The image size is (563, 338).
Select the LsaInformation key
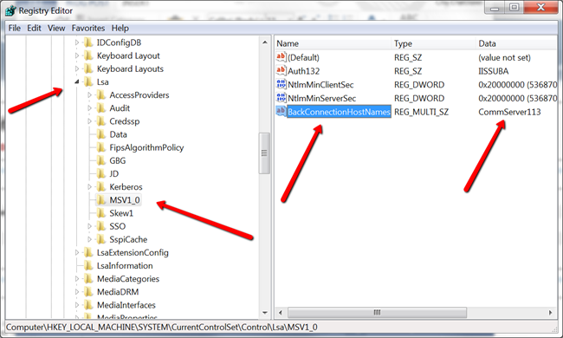point(125,266)
